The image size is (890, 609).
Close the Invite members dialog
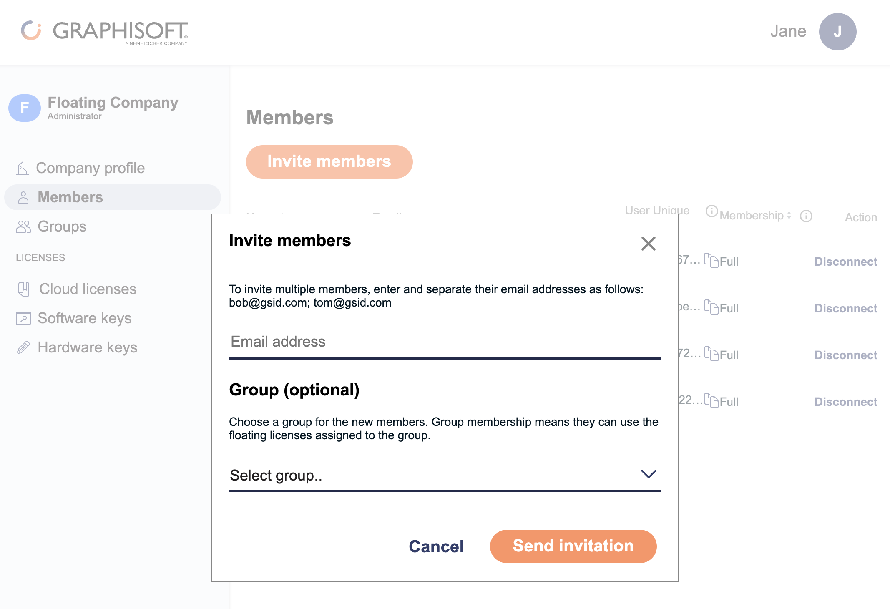(648, 244)
